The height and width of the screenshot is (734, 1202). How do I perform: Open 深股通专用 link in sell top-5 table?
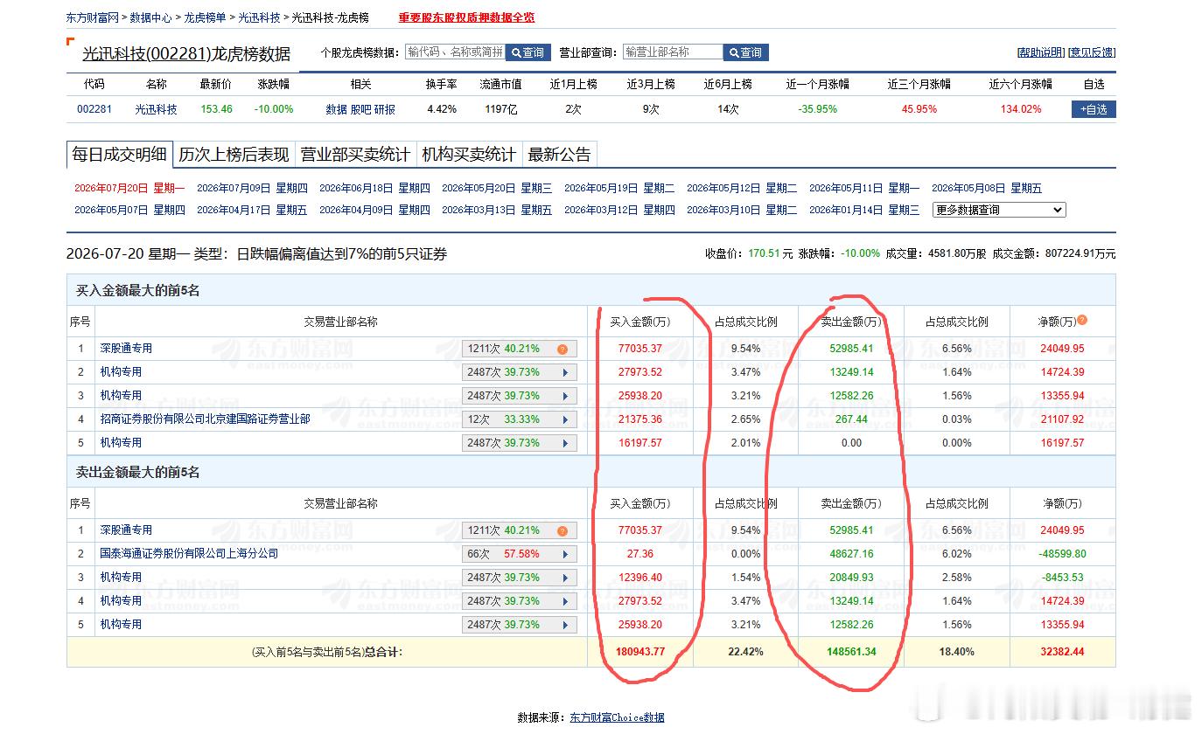[126, 530]
